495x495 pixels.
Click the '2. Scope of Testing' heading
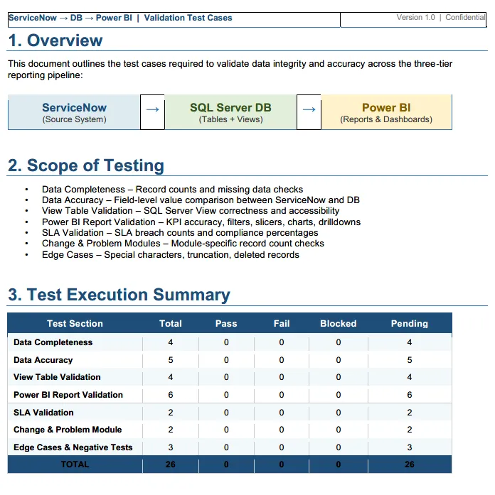point(86,165)
